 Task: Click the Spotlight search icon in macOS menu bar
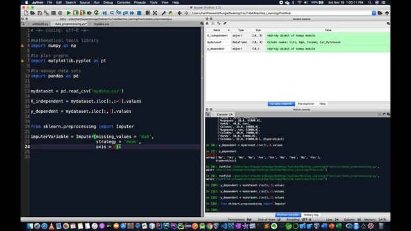(370, 3)
